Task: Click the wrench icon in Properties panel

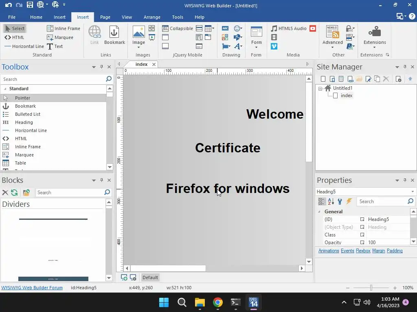Action: tap(340, 201)
